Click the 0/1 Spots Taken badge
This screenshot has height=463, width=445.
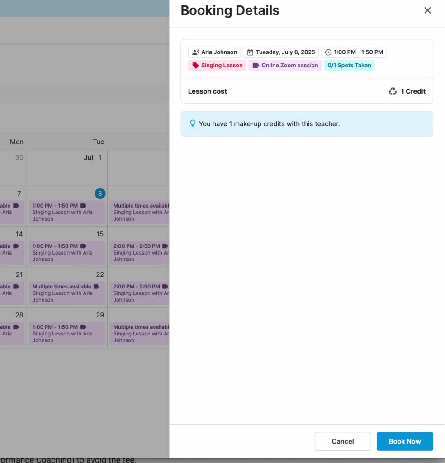[349, 66]
